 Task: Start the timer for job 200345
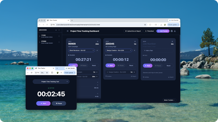[110, 65]
